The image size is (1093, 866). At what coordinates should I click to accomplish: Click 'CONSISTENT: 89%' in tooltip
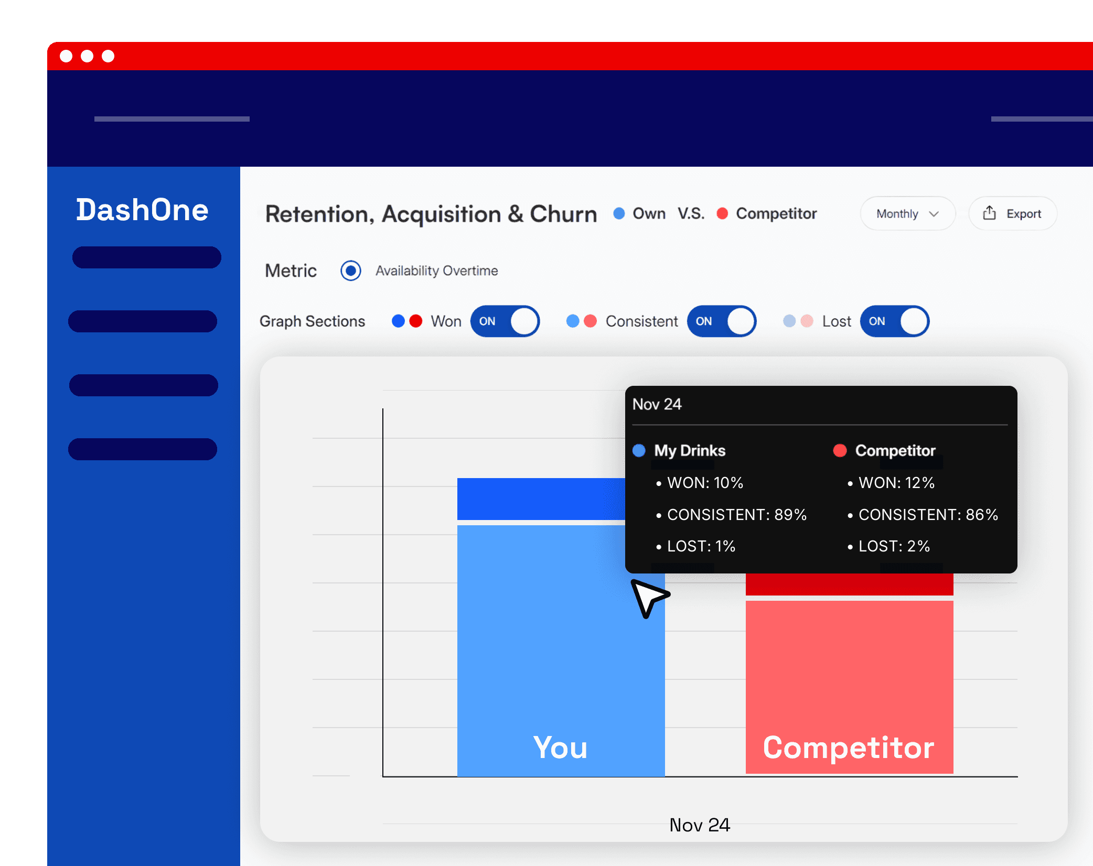(x=736, y=515)
